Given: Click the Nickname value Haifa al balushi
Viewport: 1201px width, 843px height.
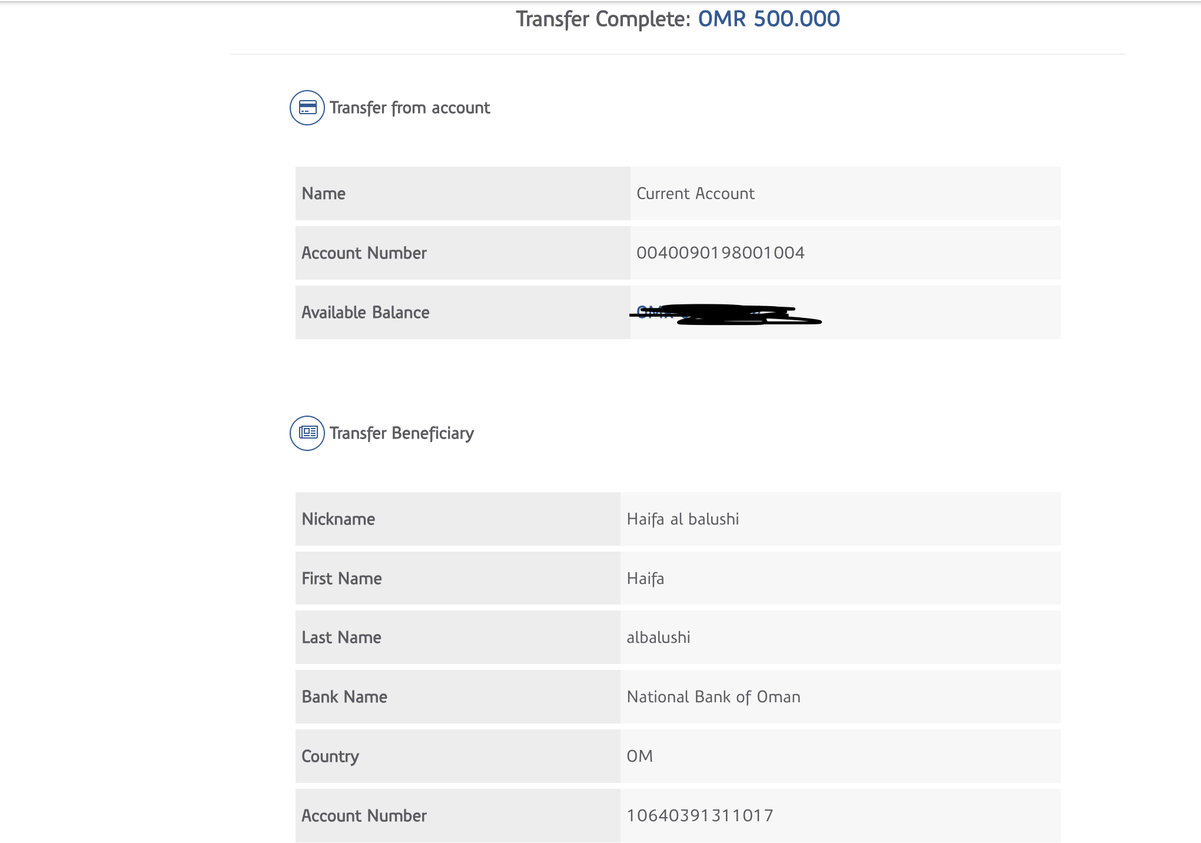Looking at the screenshot, I should [682, 519].
